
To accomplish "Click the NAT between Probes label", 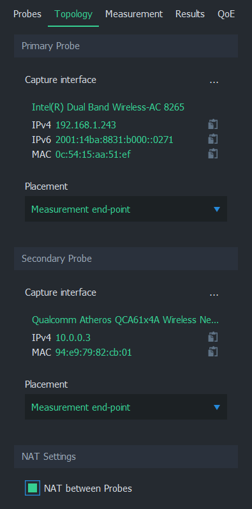I will tap(88, 488).
